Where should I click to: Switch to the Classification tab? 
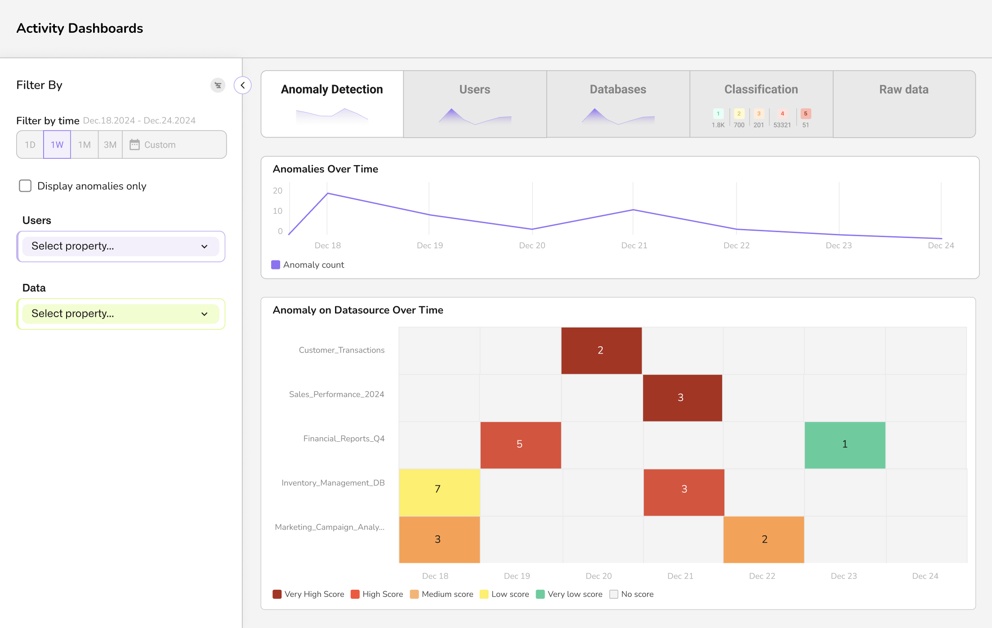pyautogui.click(x=761, y=90)
